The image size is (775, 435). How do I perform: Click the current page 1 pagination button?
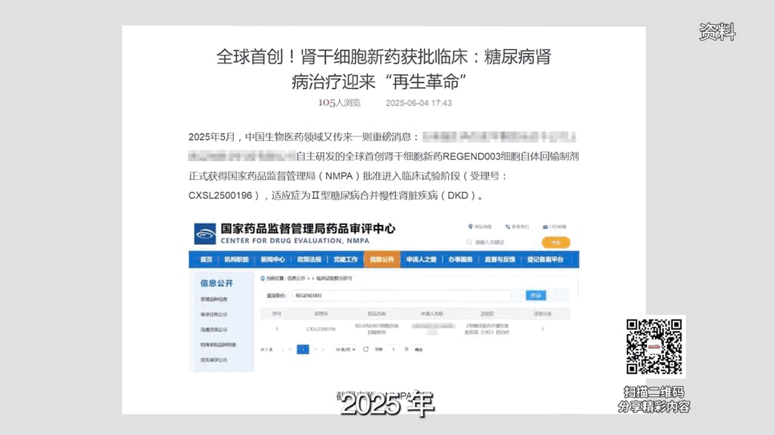pyautogui.click(x=303, y=350)
